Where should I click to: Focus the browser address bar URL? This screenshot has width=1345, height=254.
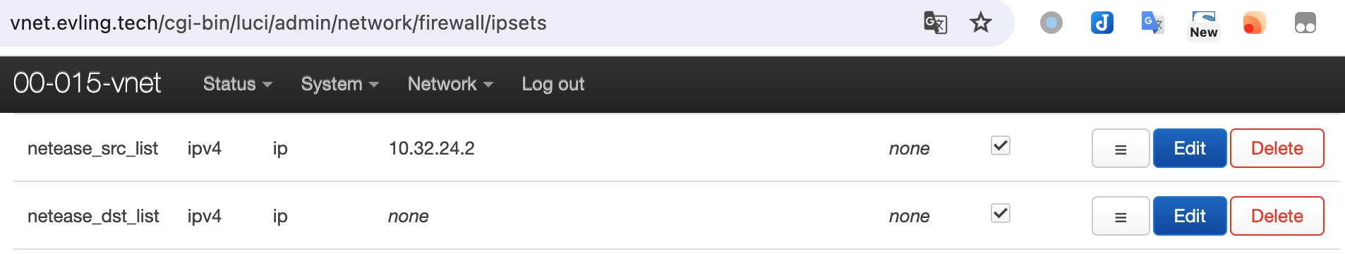pos(279,23)
